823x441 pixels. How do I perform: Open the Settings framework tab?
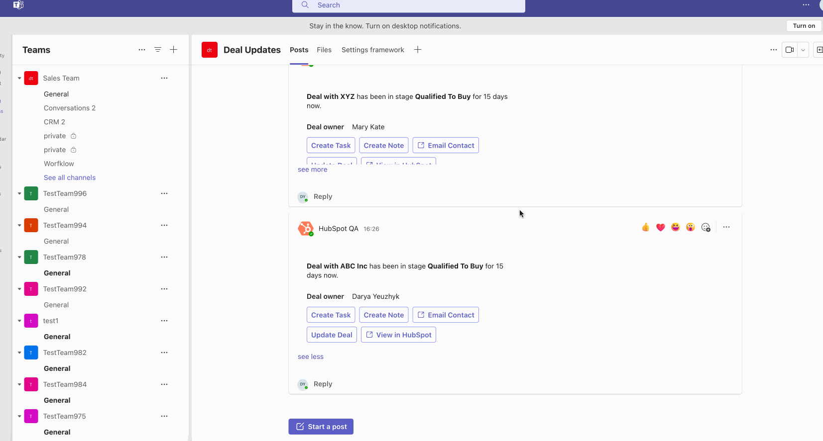coord(373,50)
